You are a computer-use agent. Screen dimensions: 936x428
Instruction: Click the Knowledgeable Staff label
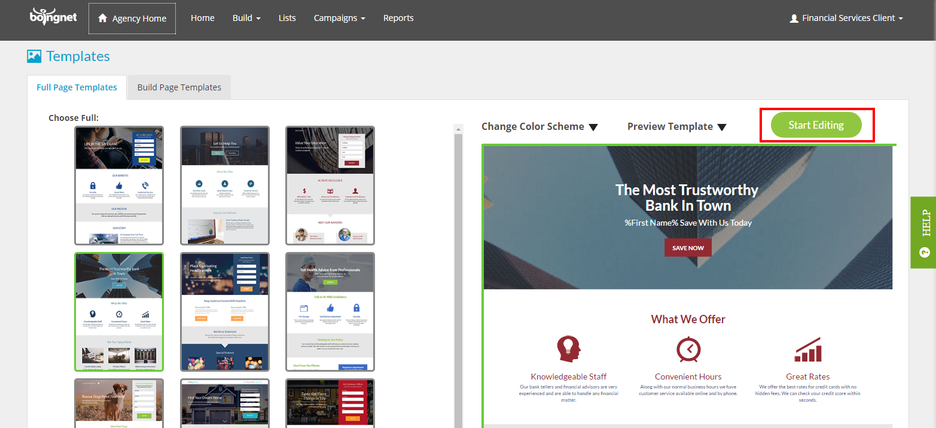tap(569, 377)
